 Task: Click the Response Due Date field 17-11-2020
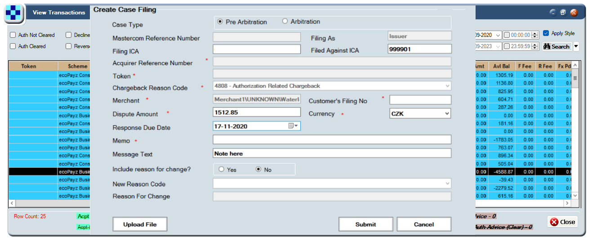coord(257,126)
